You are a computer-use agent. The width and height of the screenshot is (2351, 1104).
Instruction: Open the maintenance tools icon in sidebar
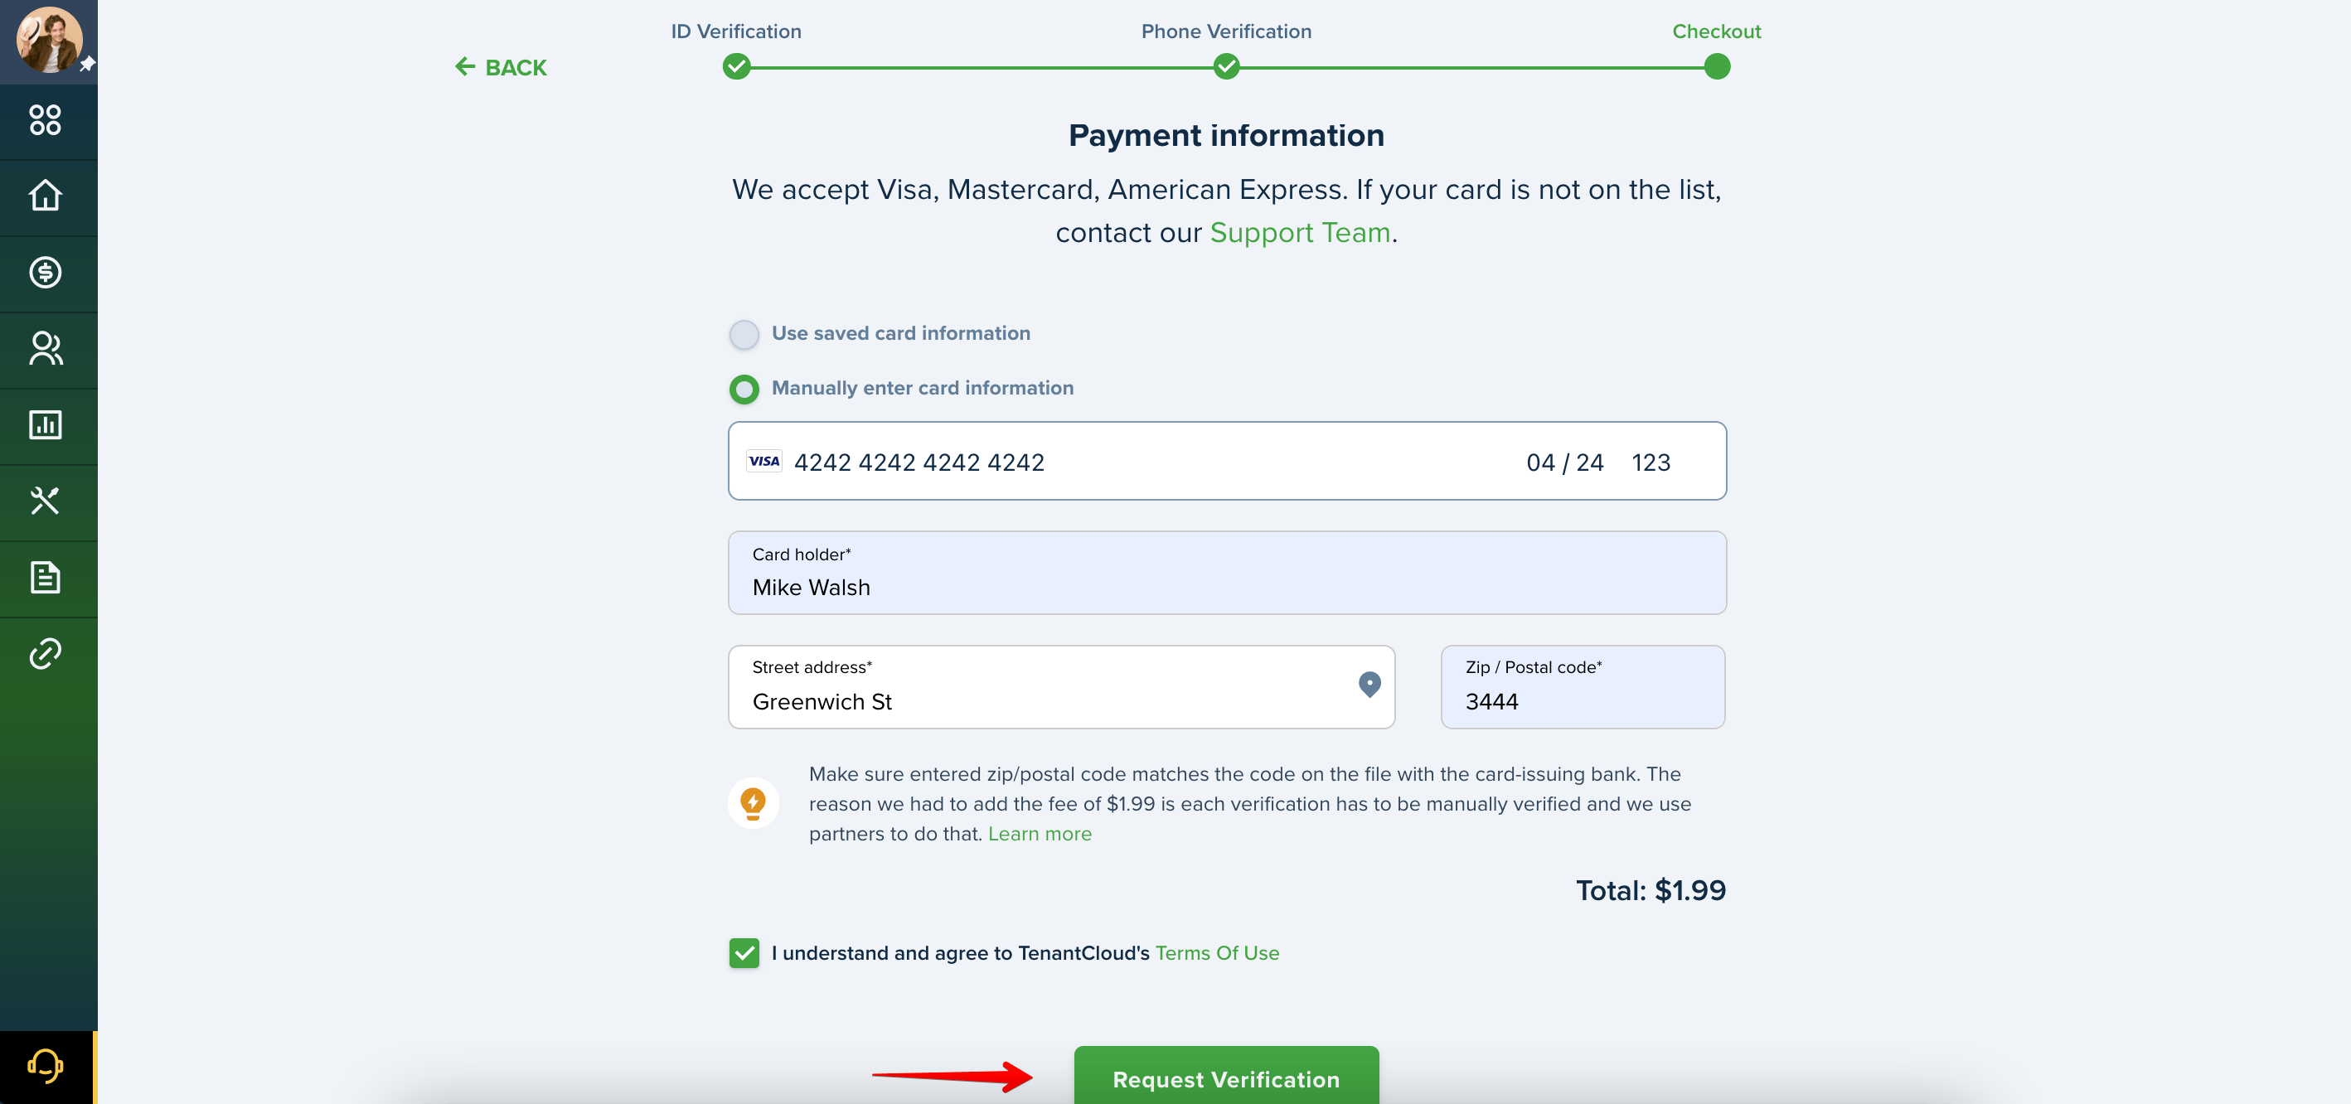[45, 500]
